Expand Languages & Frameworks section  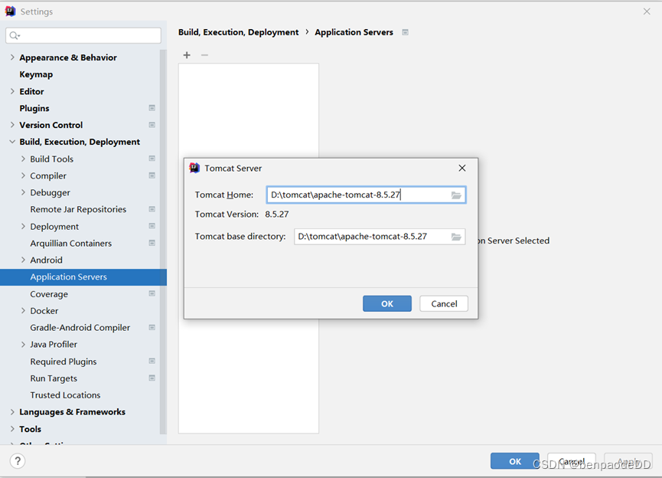12,411
